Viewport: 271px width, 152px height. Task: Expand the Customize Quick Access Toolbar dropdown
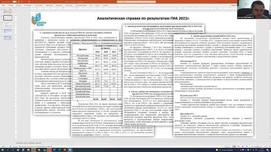click(32, 2)
